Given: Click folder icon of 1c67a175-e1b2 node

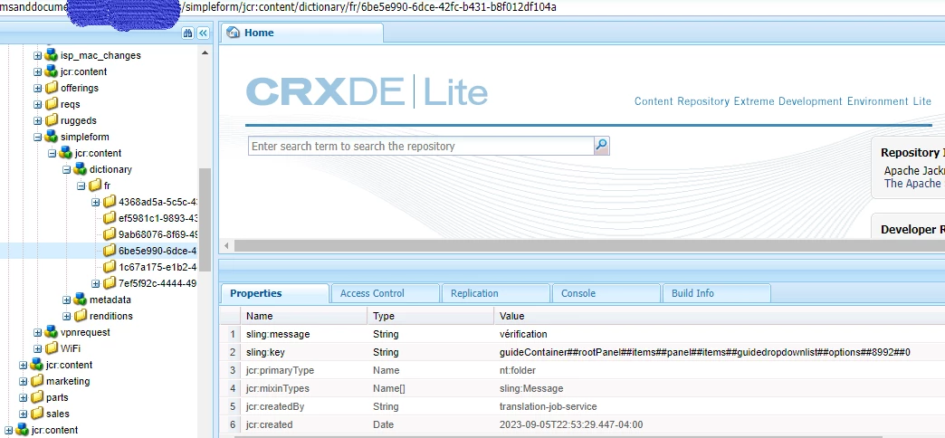Looking at the screenshot, I should click(x=110, y=267).
